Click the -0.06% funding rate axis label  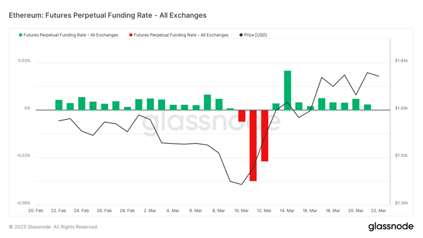23,203
